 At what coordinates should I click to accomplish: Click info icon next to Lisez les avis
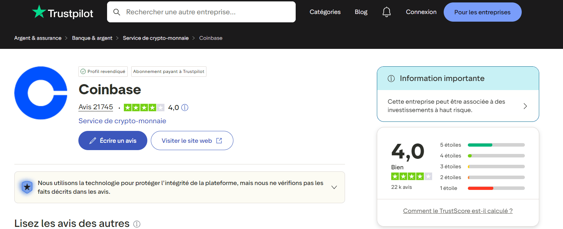tap(137, 224)
